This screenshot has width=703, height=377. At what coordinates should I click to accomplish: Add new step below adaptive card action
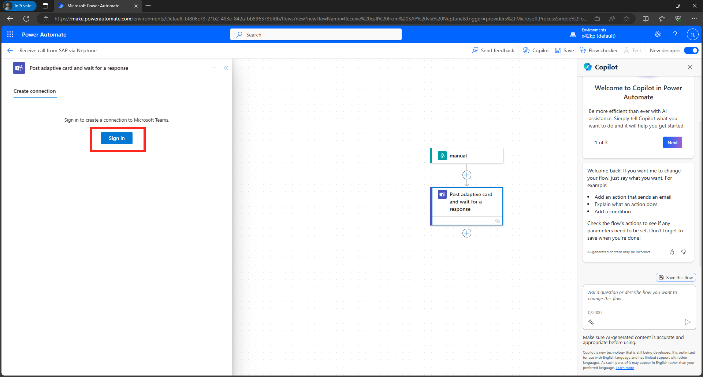pyautogui.click(x=467, y=233)
